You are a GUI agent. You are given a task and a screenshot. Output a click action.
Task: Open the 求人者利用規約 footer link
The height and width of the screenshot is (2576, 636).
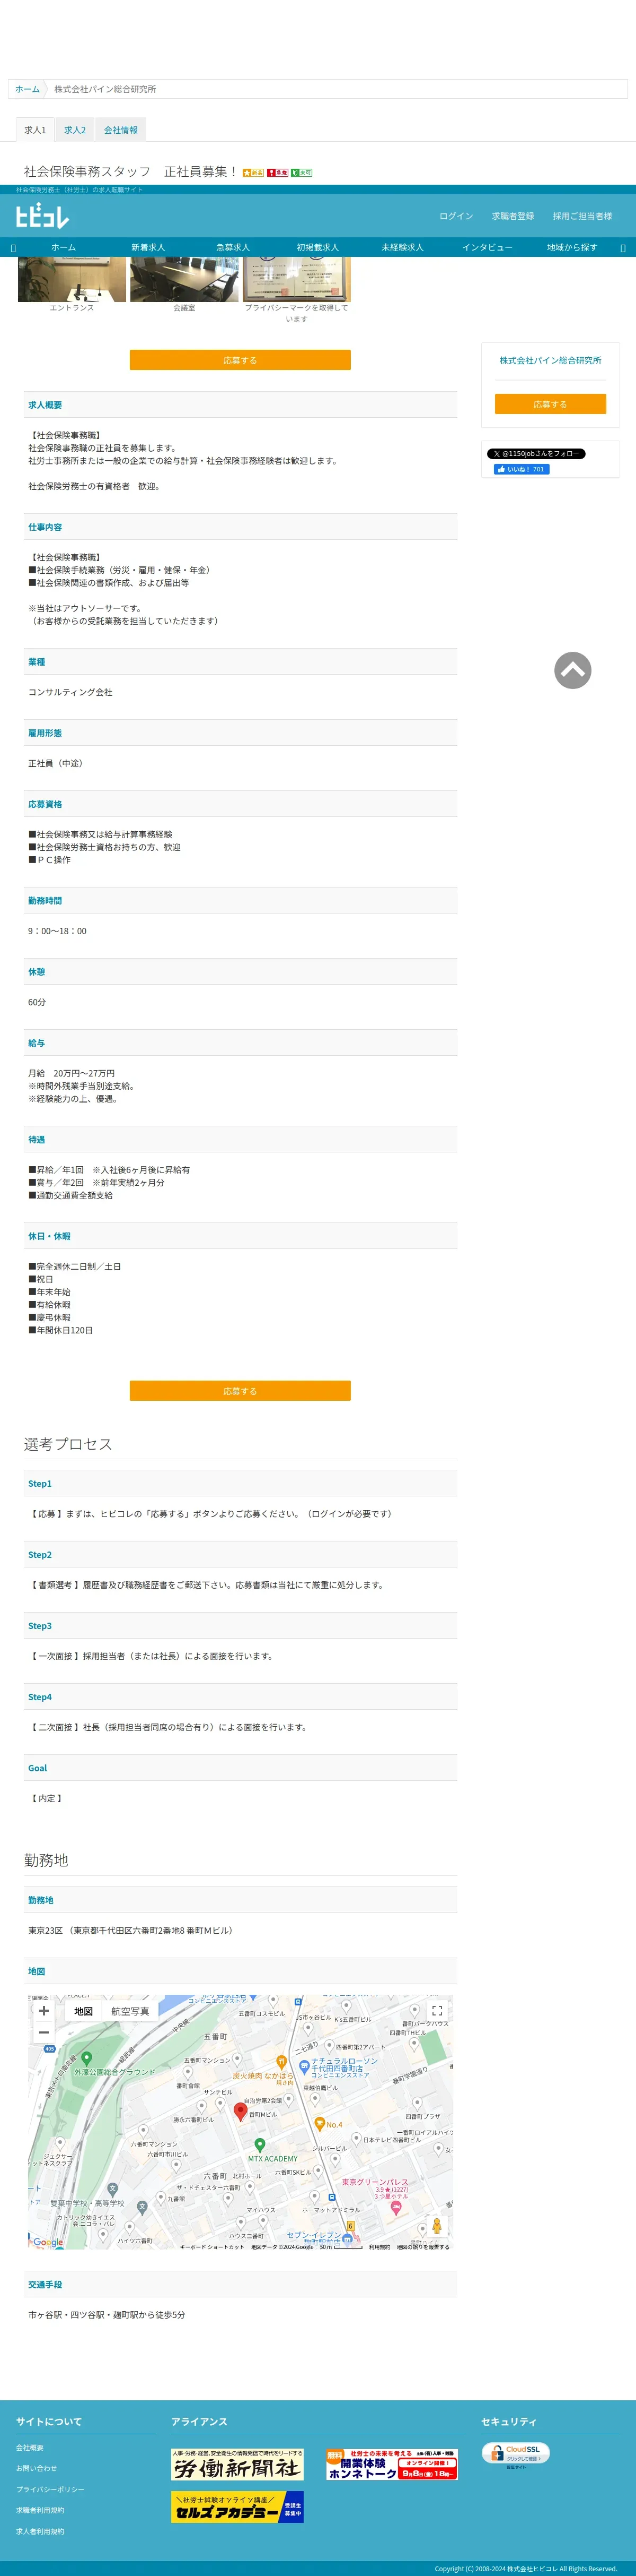[x=40, y=2531]
